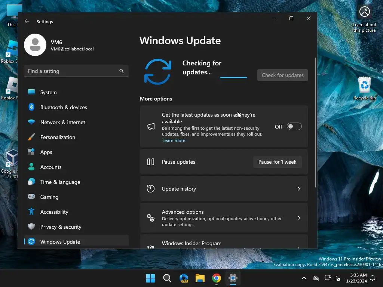This screenshot has width=383, height=287.
Task: Launch Microsoft Edge from taskbar
Action: (x=184, y=278)
